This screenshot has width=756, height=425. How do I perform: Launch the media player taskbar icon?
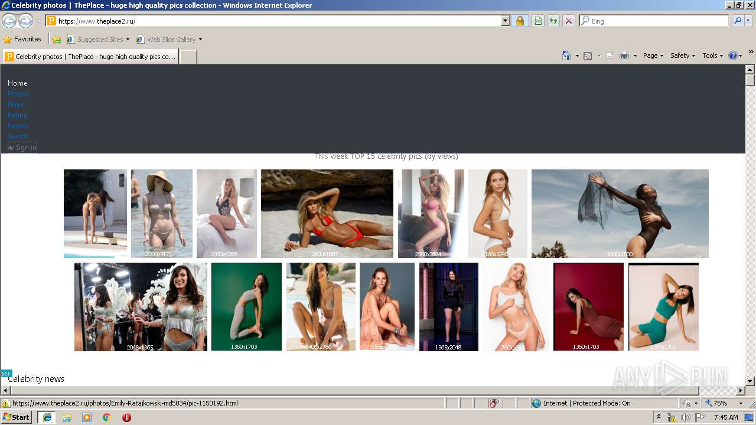pyautogui.click(x=87, y=417)
